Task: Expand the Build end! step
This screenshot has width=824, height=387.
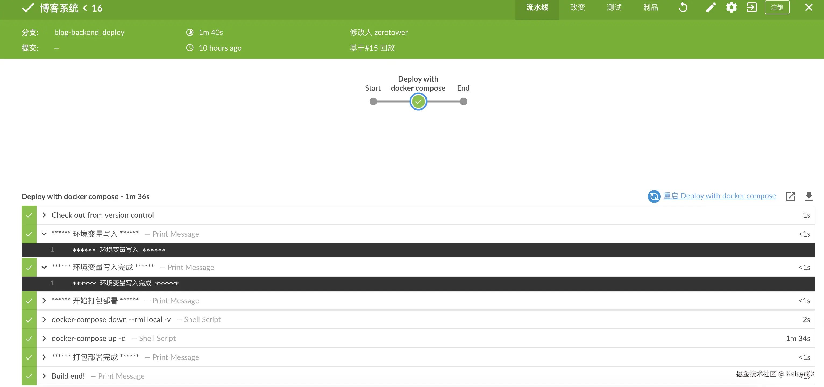Action: pyautogui.click(x=44, y=376)
